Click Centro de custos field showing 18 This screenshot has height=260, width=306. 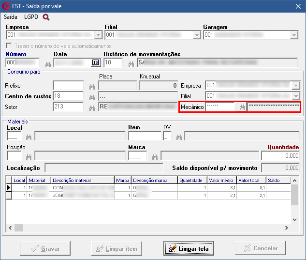tap(68, 96)
